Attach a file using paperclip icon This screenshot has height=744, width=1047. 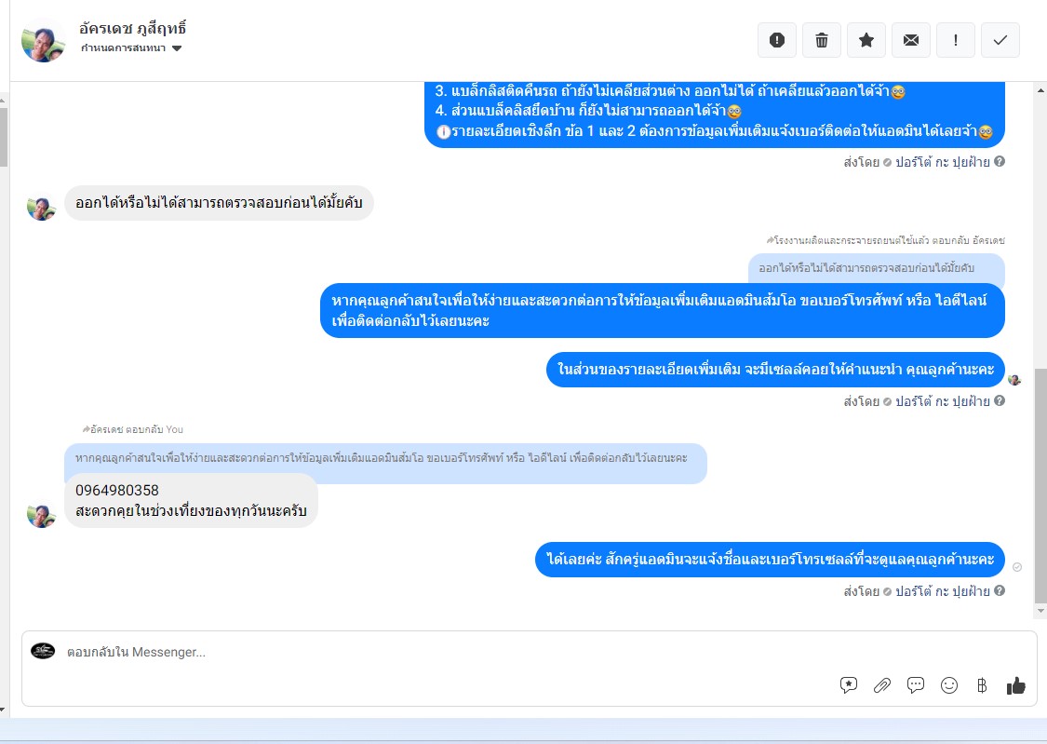click(x=882, y=685)
